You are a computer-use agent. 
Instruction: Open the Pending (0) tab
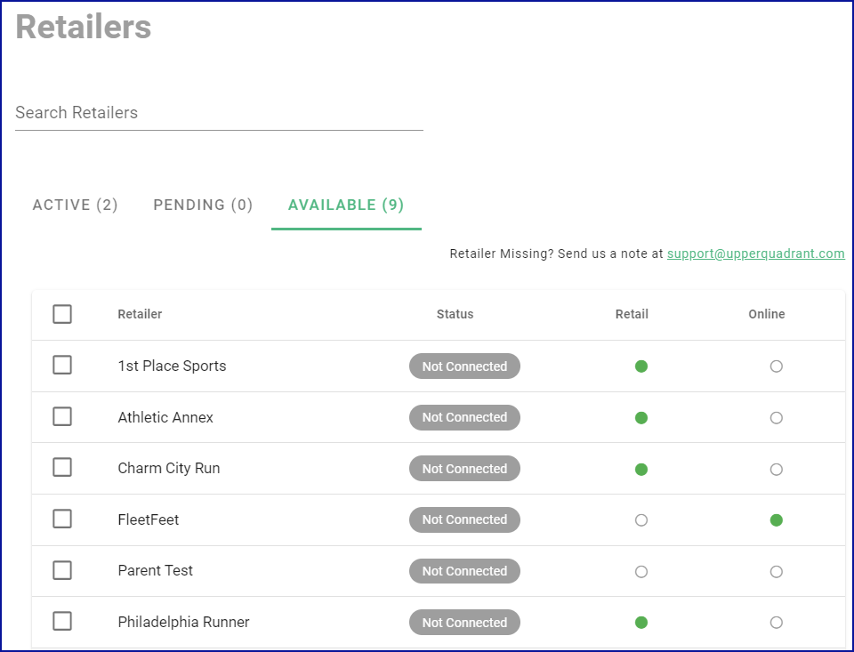[203, 205]
